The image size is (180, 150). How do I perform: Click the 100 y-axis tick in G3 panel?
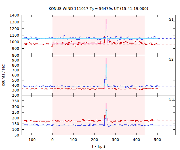(16, 130)
